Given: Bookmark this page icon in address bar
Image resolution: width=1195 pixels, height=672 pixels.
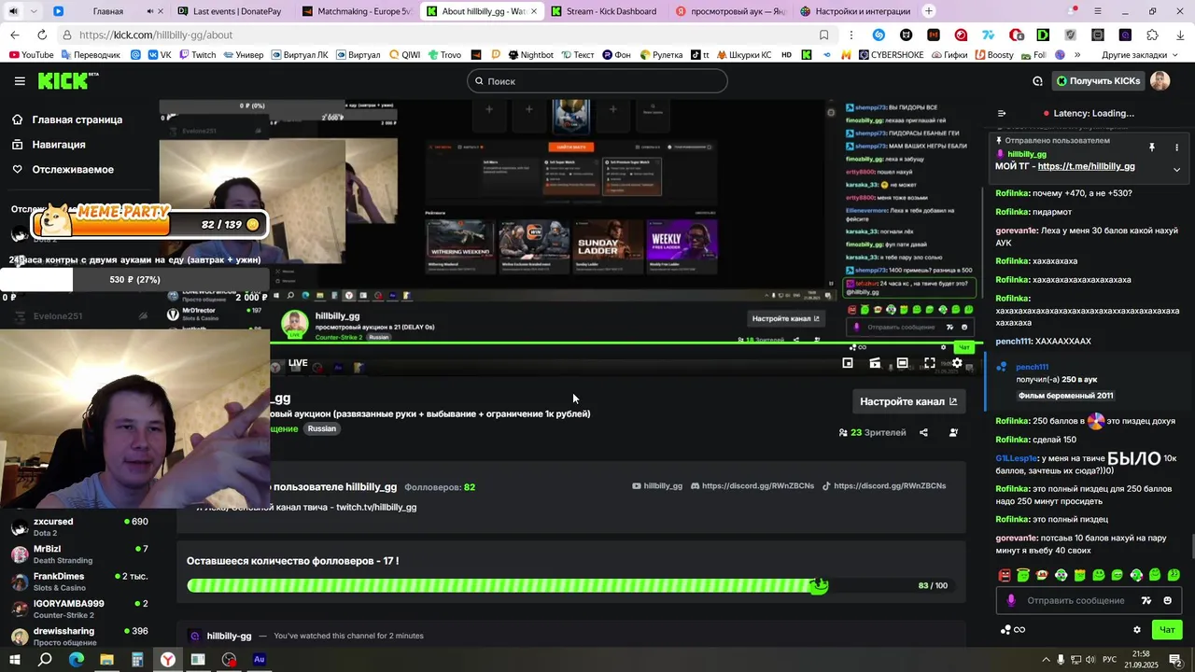Looking at the screenshot, I should (823, 35).
